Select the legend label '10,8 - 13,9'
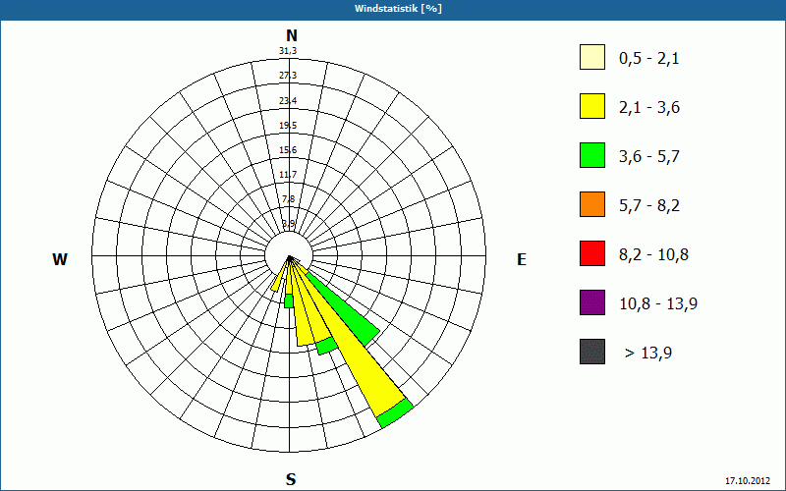This screenshot has width=786, height=491. click(x=658, y=304)
